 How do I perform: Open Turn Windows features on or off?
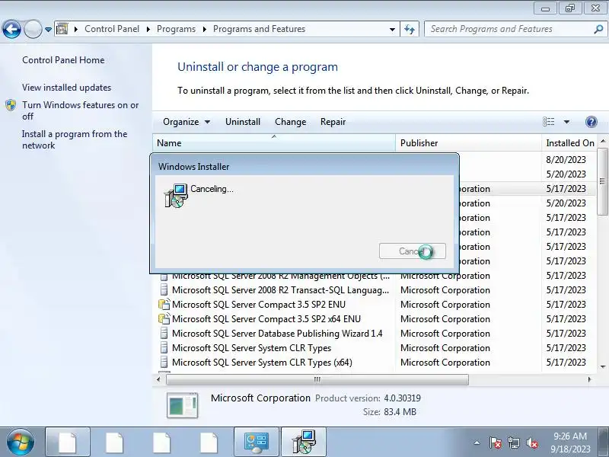(x=81, y=110)
